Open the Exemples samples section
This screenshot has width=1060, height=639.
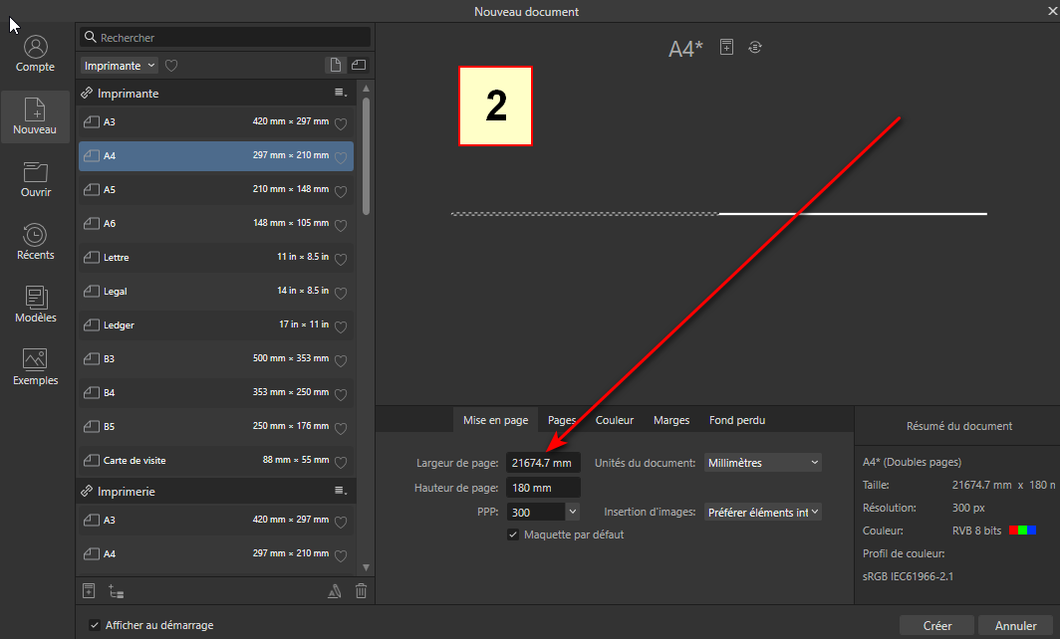pos(35,367)
